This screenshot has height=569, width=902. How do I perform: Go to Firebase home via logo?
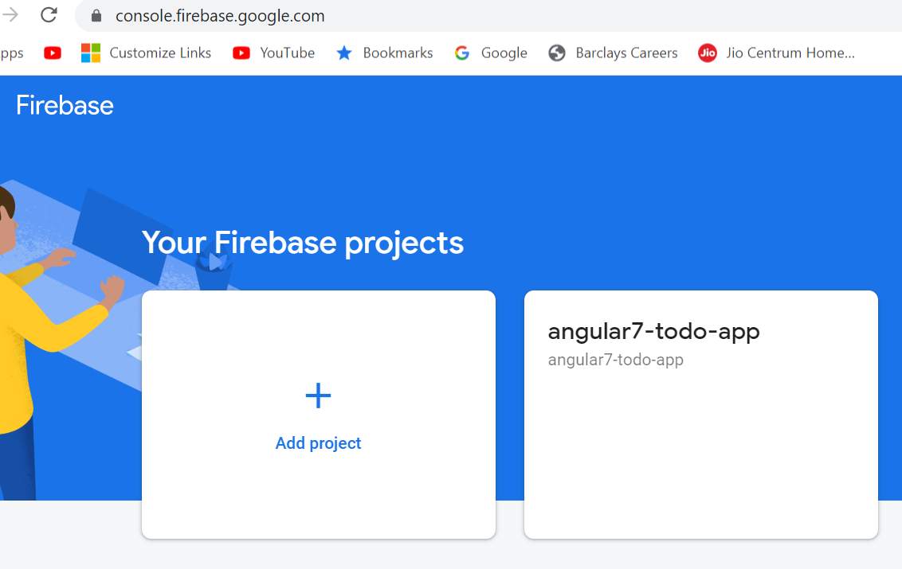(65, 106)
